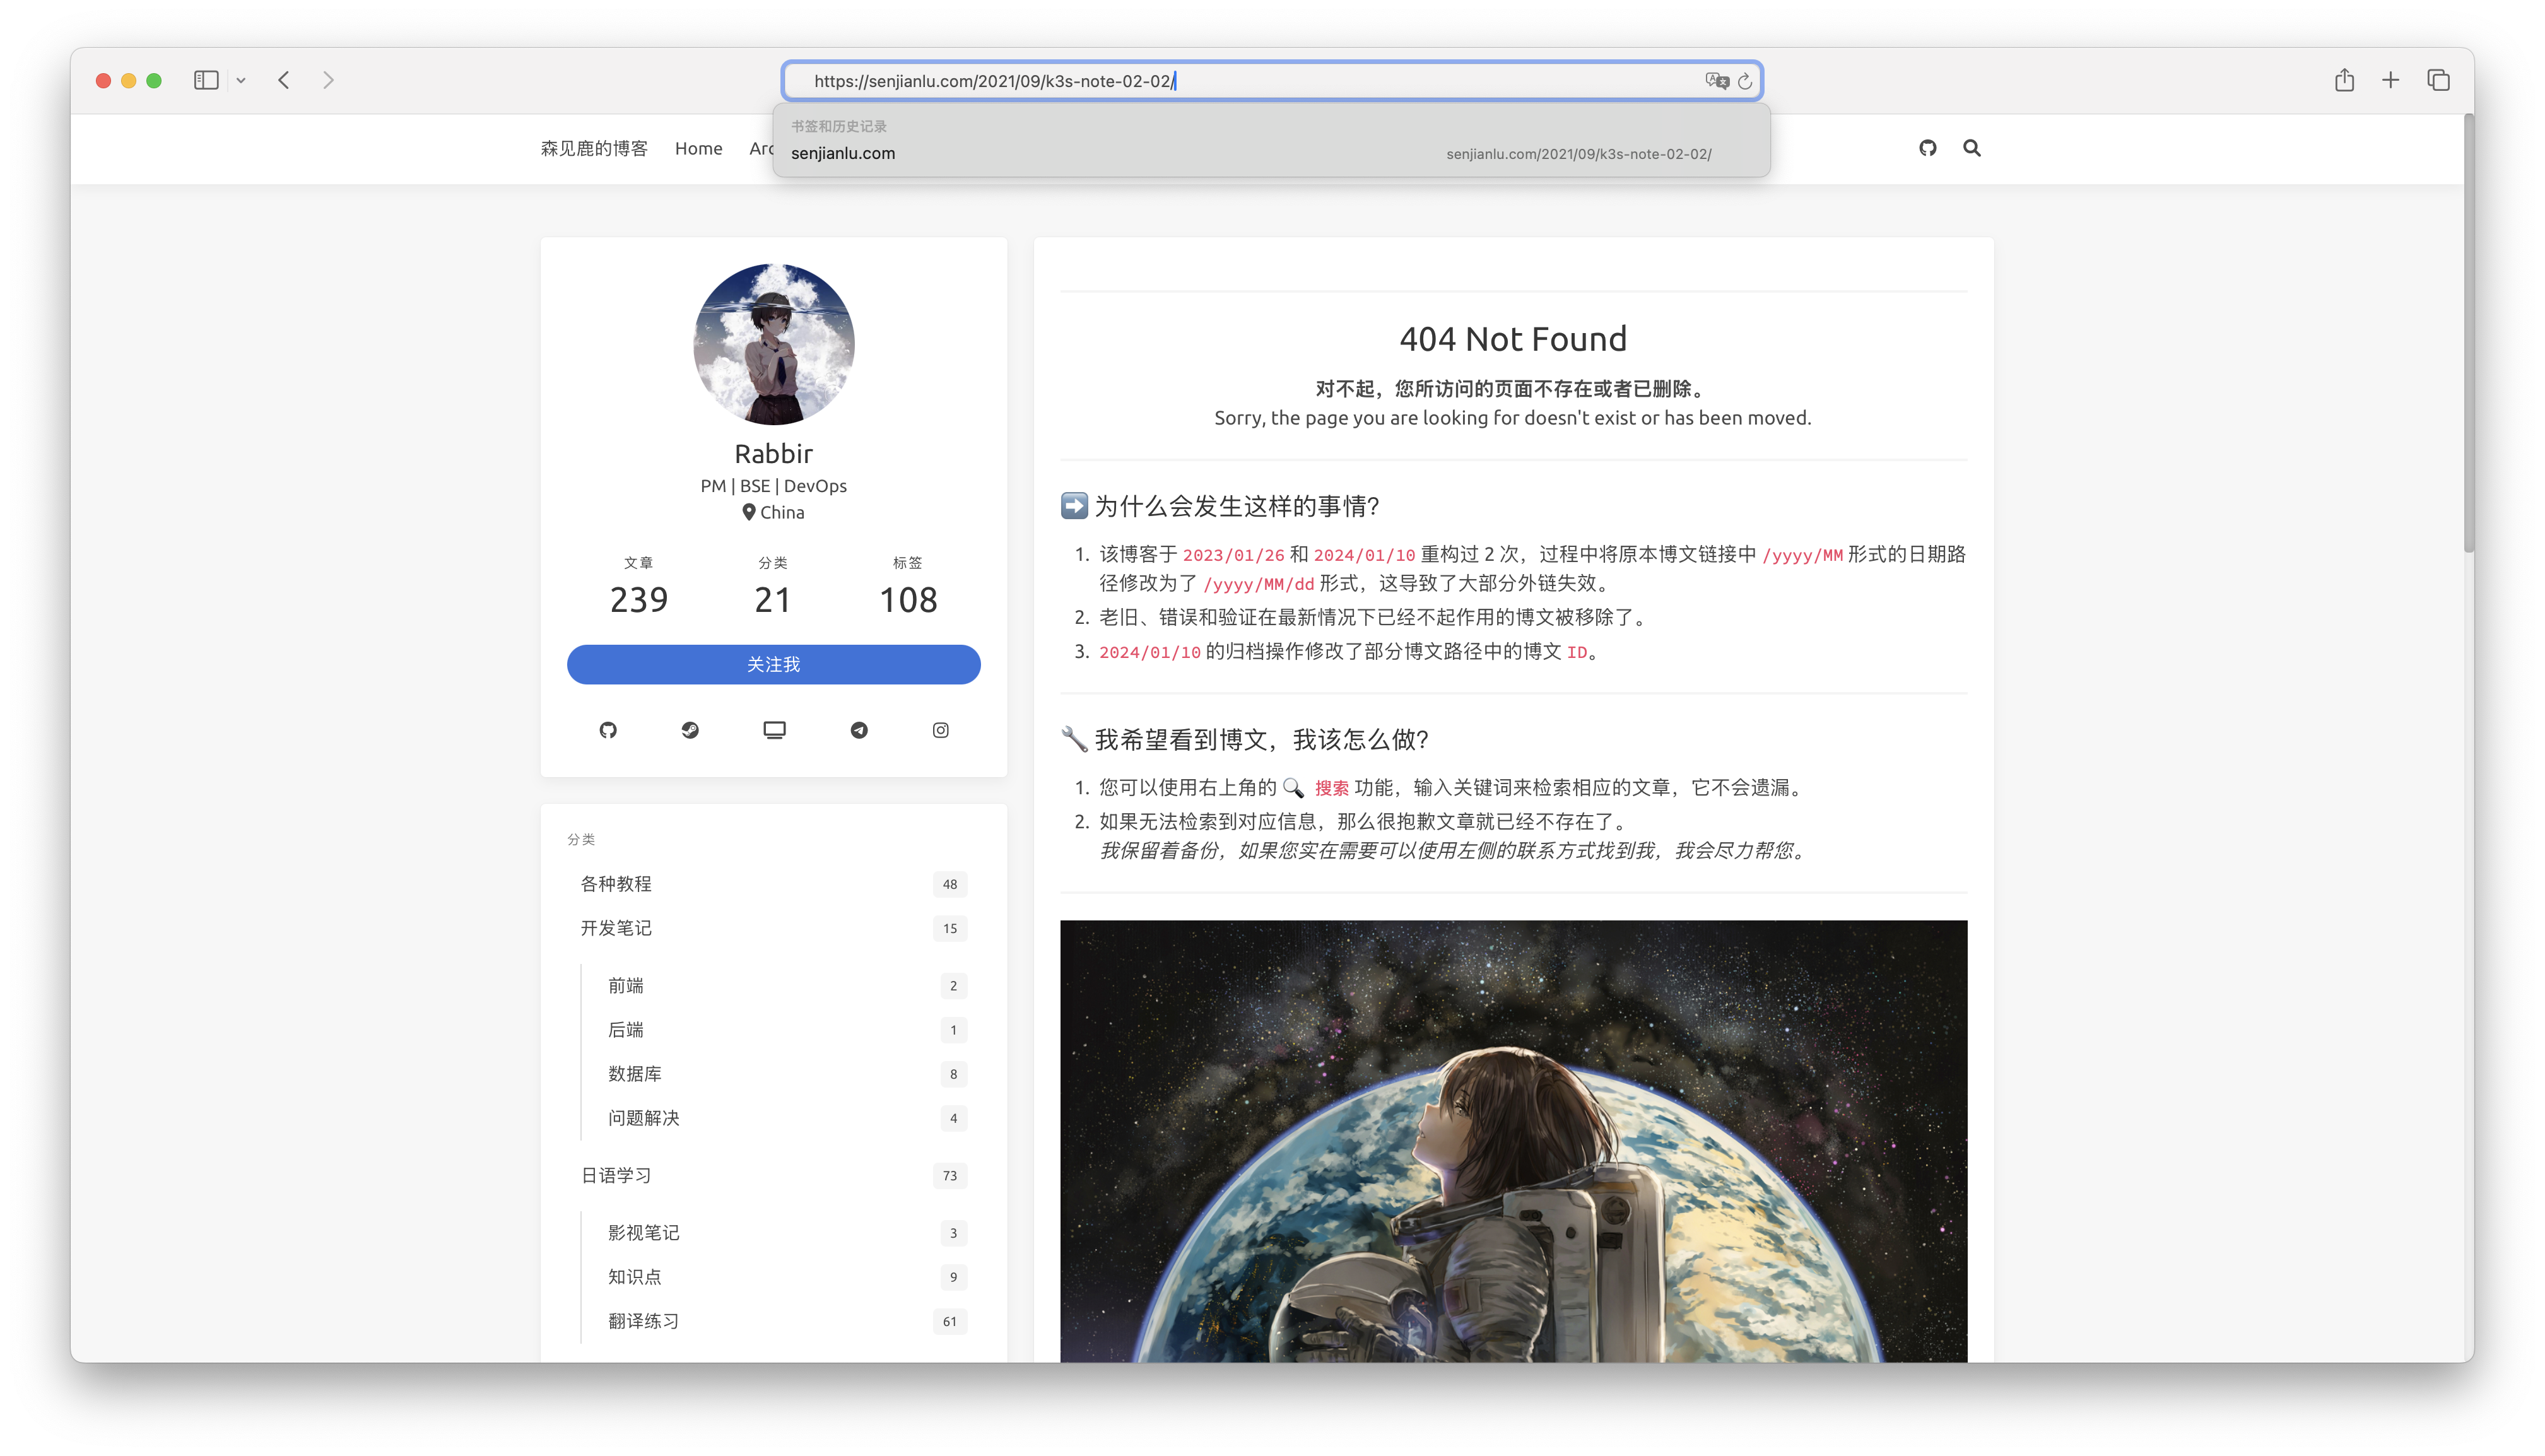The height and width of the screenshot is (1456, 2545).
Task: Open the 分类 21 count
Action: pyautogui.click(x=773, y=587)
